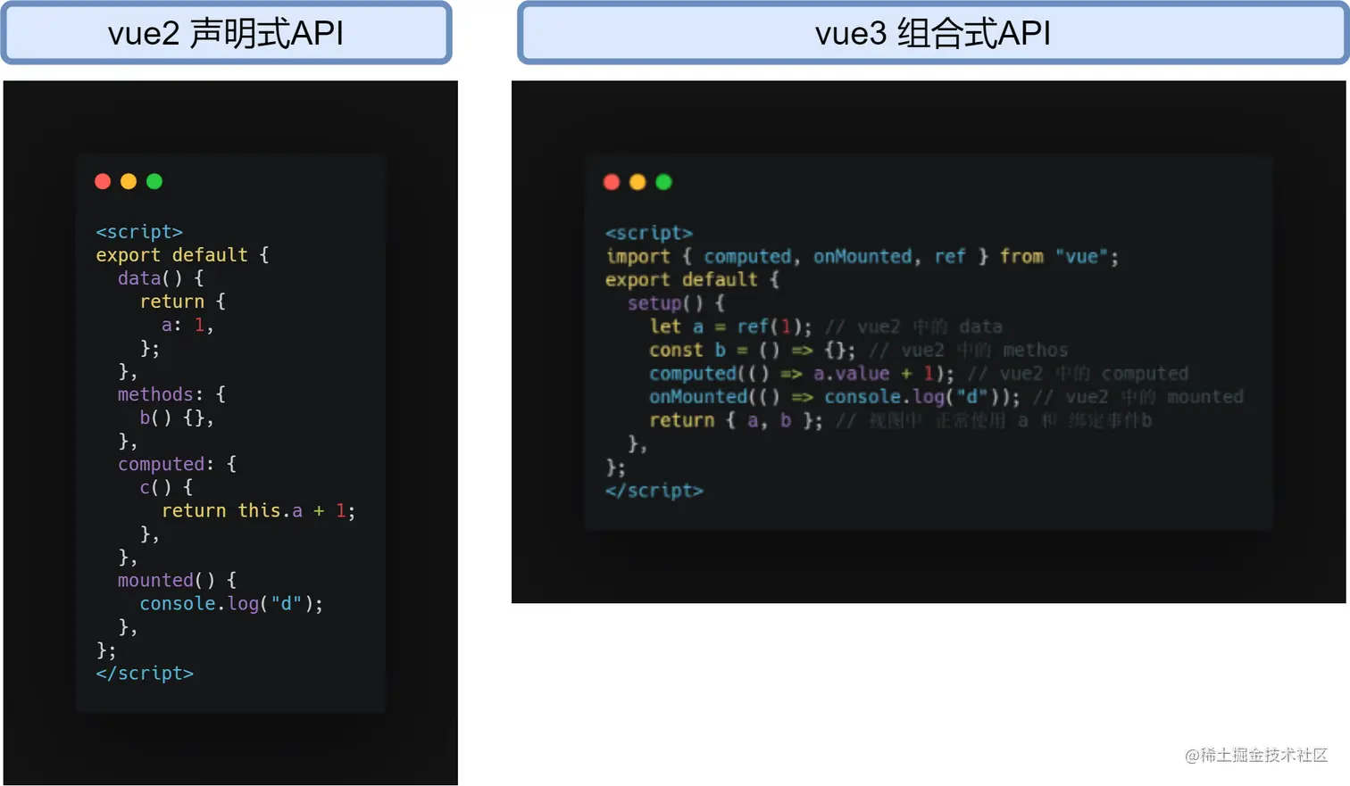The width and height of the screenshot is (1350, 786).
Task: Click opening '<script>' tag in vue2 code
Action: pos(139,232)
